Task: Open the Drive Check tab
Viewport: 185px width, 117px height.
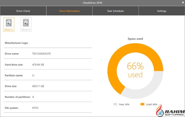Action: point(23,11)
